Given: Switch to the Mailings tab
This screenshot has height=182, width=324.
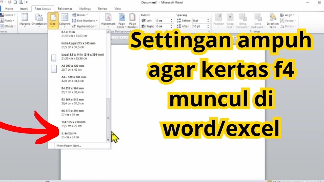Looking at the screenshot, I should [85, 8].
